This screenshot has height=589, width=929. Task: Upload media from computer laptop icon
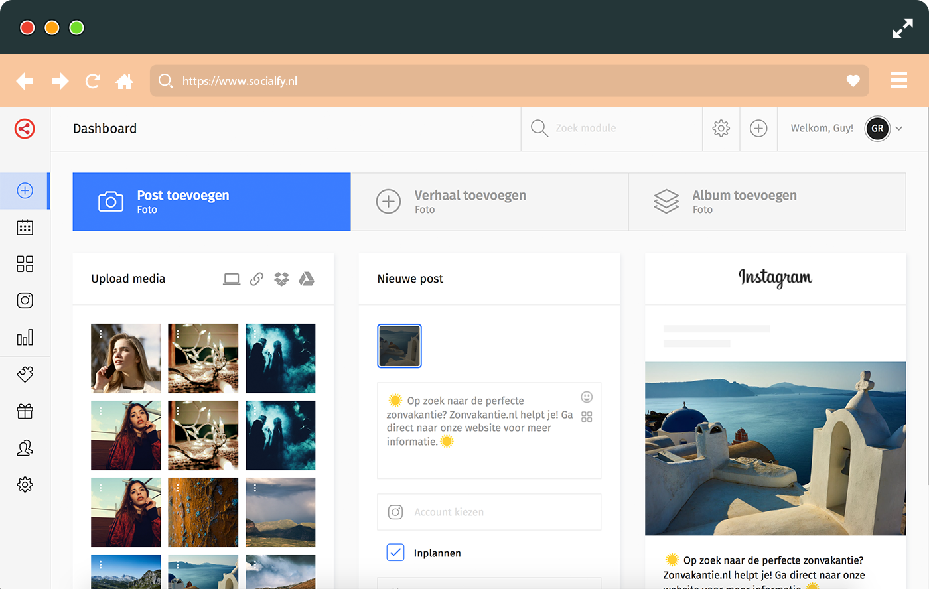[x=232, y=279]
